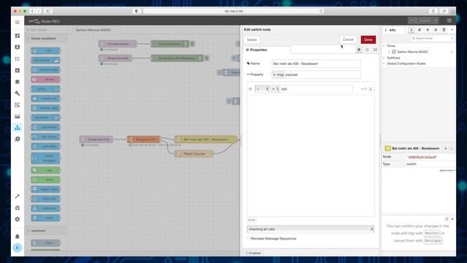Image resolution: width=467 pixels, height=263 pixels.
Task: Open the notifications bell in sidebar
Action: (x=18, y=236)
